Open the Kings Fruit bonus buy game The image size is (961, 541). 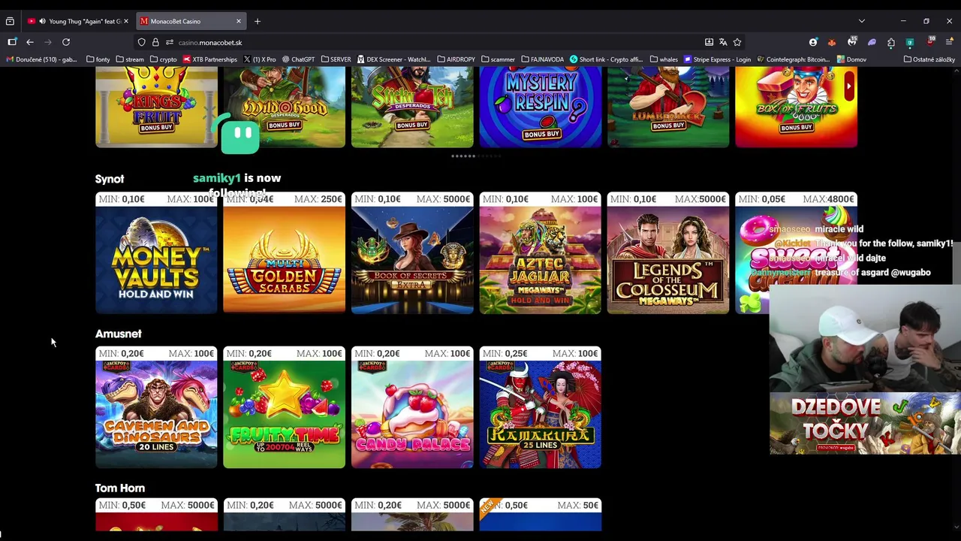[156, 107]
